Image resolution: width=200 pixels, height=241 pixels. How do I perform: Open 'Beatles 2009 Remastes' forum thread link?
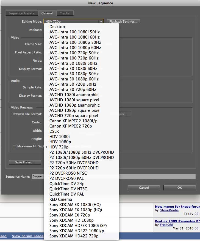pos(177,221)
